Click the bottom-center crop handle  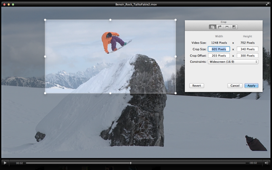pyautogui.click(x=110, y=93)
